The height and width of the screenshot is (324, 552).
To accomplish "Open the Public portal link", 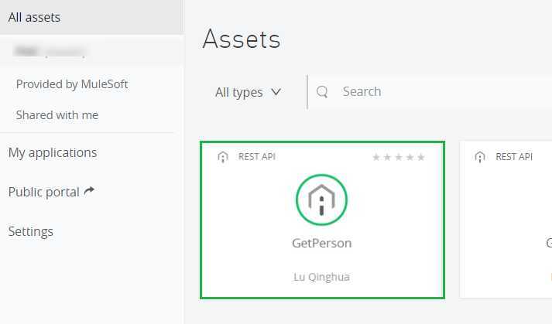I will coord(43,192).
